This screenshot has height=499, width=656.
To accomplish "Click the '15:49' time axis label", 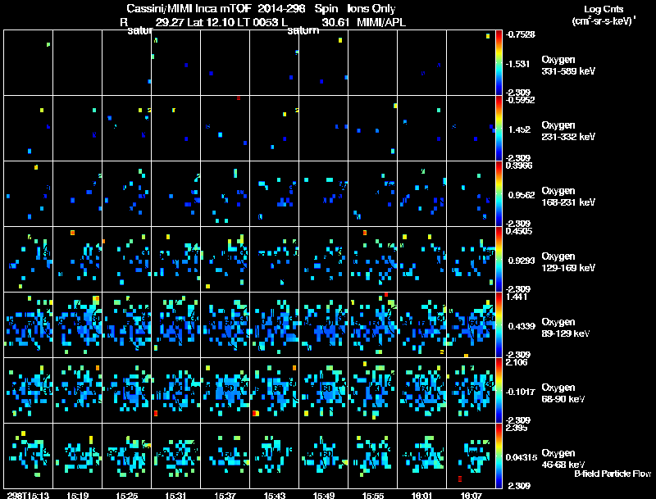I will (323, 495).
